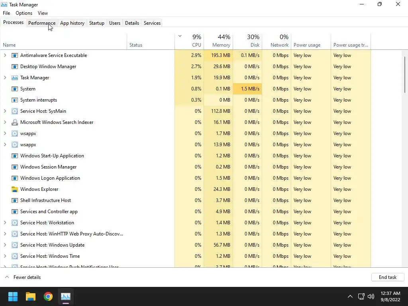Select the 1.5 MB/s disk cell for System
The width and height of the screenshot is (408, 306).
point(247,89)
